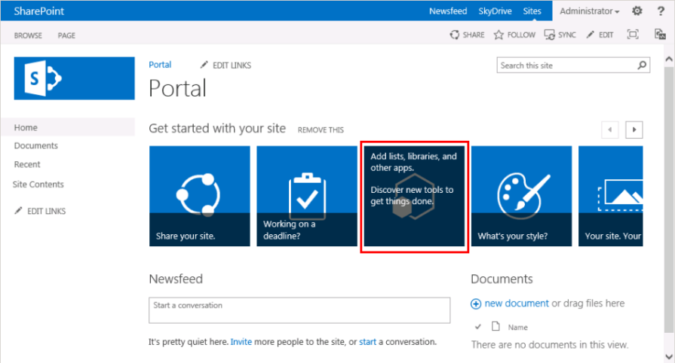The height and width of the screenshot is (363, 675).
Task: Click the Invite link under Newsfeed
Action: pos(241,342)
